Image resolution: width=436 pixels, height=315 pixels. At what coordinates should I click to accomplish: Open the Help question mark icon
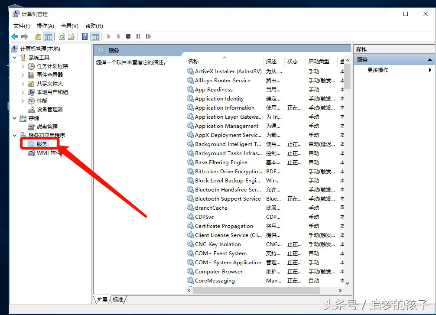pyautogui.click(x=85, y=36)
